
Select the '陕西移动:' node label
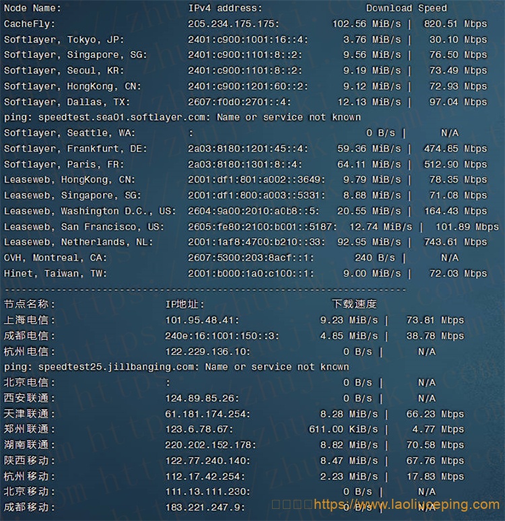point(29,461)
